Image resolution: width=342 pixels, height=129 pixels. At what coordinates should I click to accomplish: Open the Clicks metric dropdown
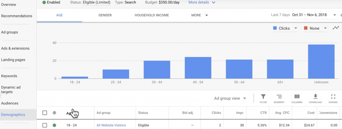tap(285, 28)
